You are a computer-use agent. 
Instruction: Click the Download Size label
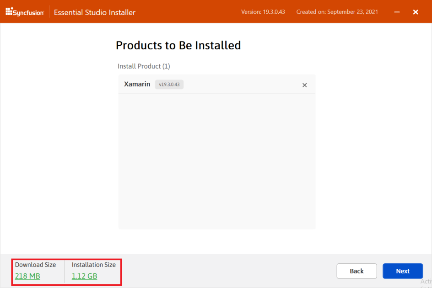pos(36,265)
